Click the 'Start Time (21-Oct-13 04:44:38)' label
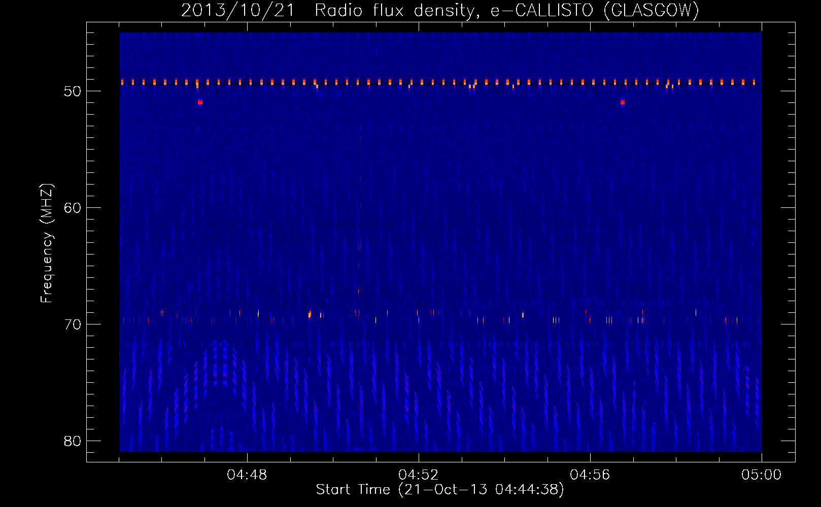Viewport: 821px width, 507px height. point(440,489)
